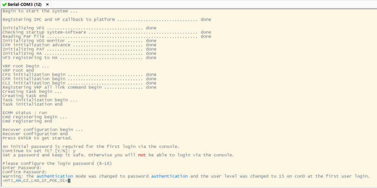Click the "ECMM status : run" line
This screenshot has width=377, height=188.
(x=24, y=113)
